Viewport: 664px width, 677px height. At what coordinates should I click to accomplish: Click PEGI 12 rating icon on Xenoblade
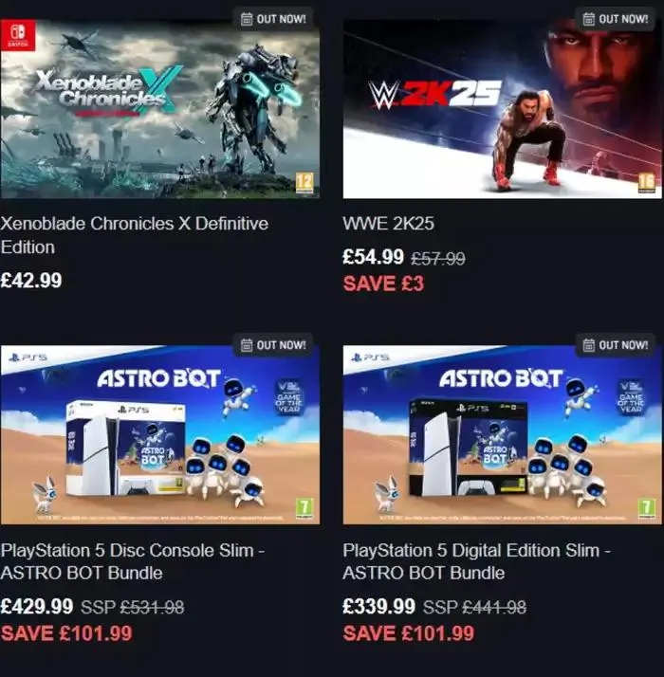(x=304, y=183)
